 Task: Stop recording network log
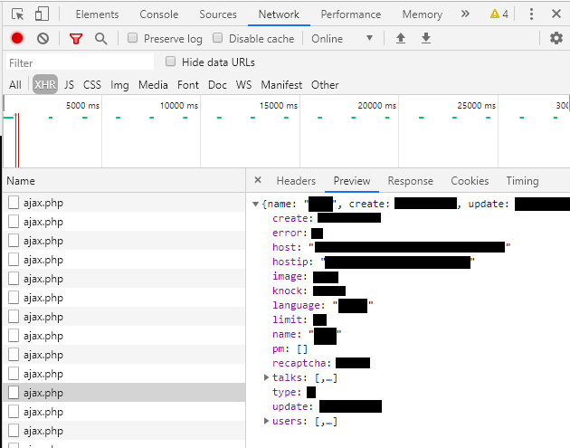pos(17,38)
